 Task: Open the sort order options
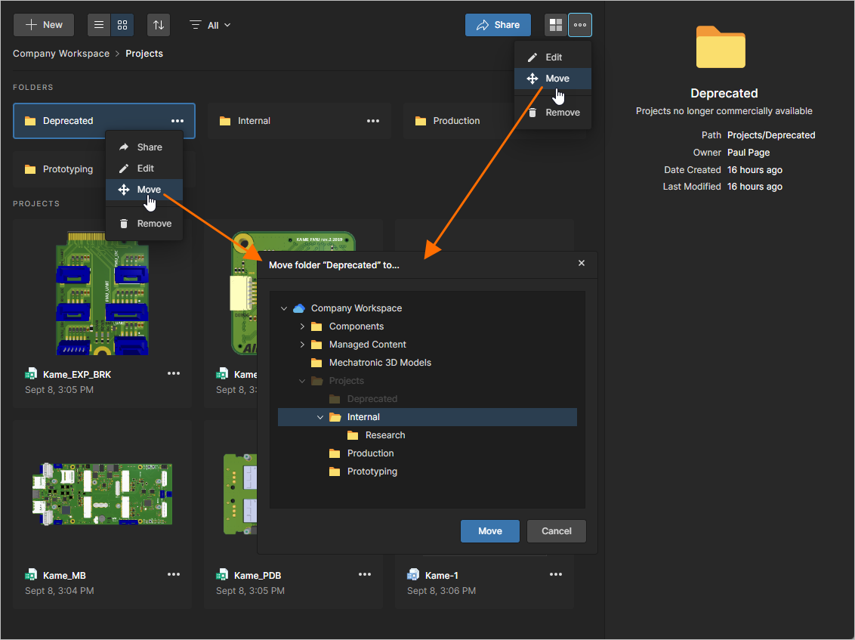tap(159, 25)
